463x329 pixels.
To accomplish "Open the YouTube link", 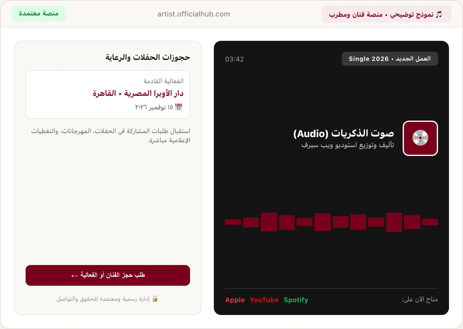I will click(264, 300).
